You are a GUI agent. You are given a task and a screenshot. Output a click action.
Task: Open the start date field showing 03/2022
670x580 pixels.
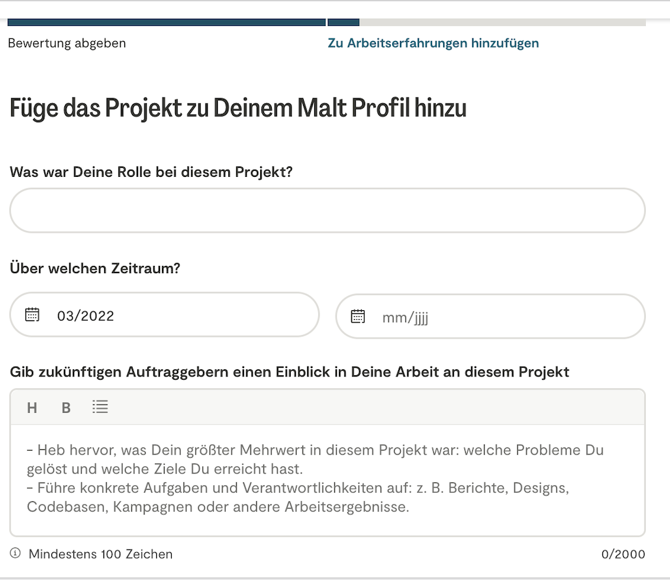coord(176,315)
